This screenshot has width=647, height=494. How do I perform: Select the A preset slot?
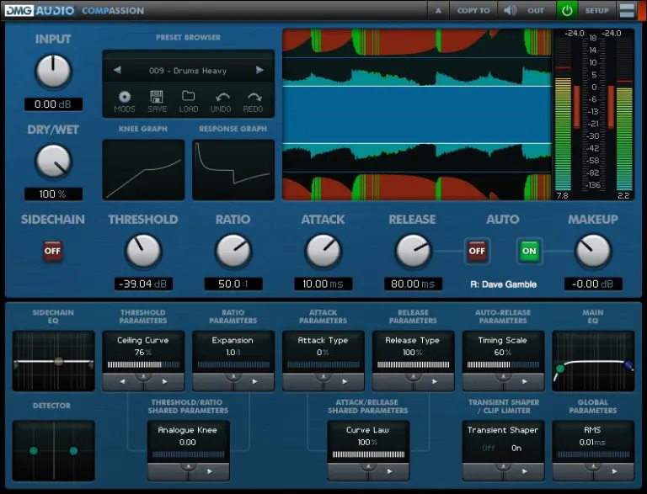(438, 10)
